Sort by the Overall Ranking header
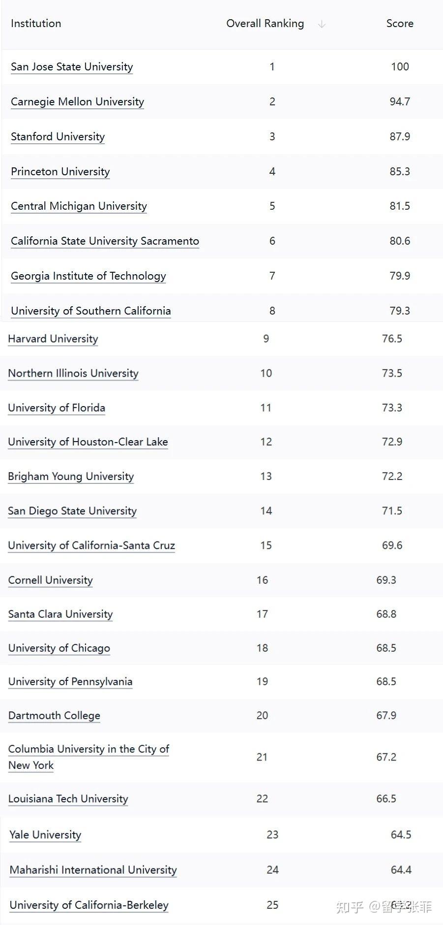Viewport: 443px width, 925px height. (x=265, y=24)
